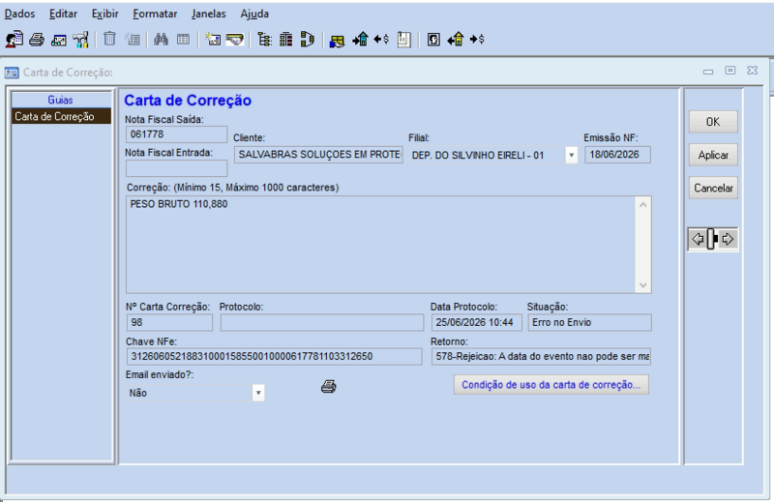This screenshot has height=502, width=774.
Task: Click the empty Protocolo field
Action: [x=322, y=323]
